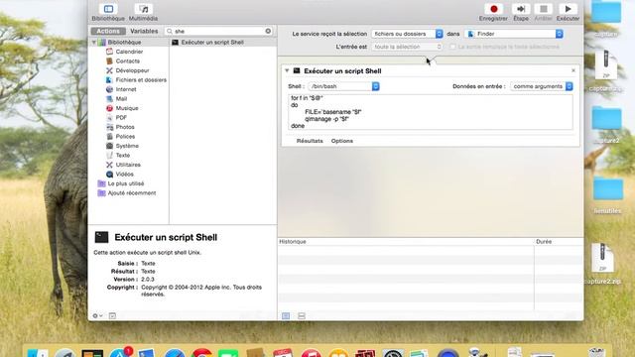635x357 pixels.
Task: Run the workflow with Exécuter button
Action: (568, 12)
